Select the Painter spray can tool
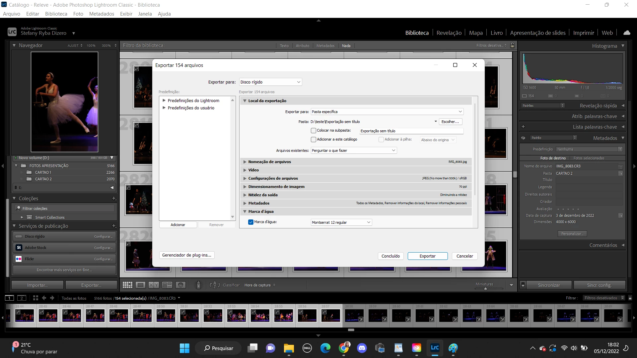 (x=198, y=285)
